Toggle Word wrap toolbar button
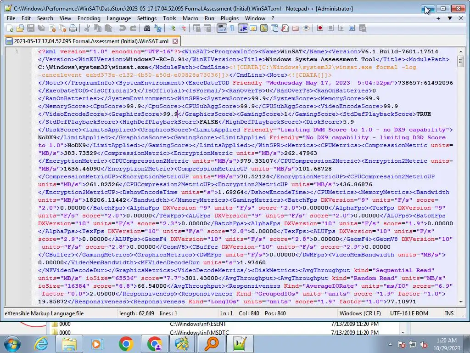470x353 pixels. (x=222, y=28)
